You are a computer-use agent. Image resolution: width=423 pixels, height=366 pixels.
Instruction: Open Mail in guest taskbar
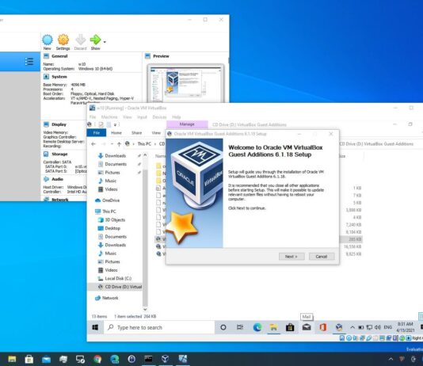[x=307, y=327]
